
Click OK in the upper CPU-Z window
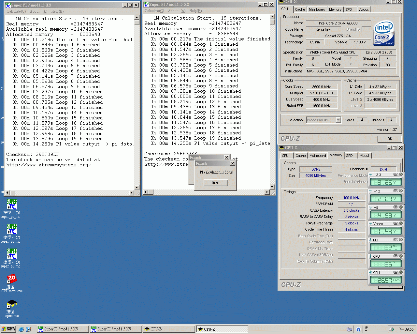[390, 139]
